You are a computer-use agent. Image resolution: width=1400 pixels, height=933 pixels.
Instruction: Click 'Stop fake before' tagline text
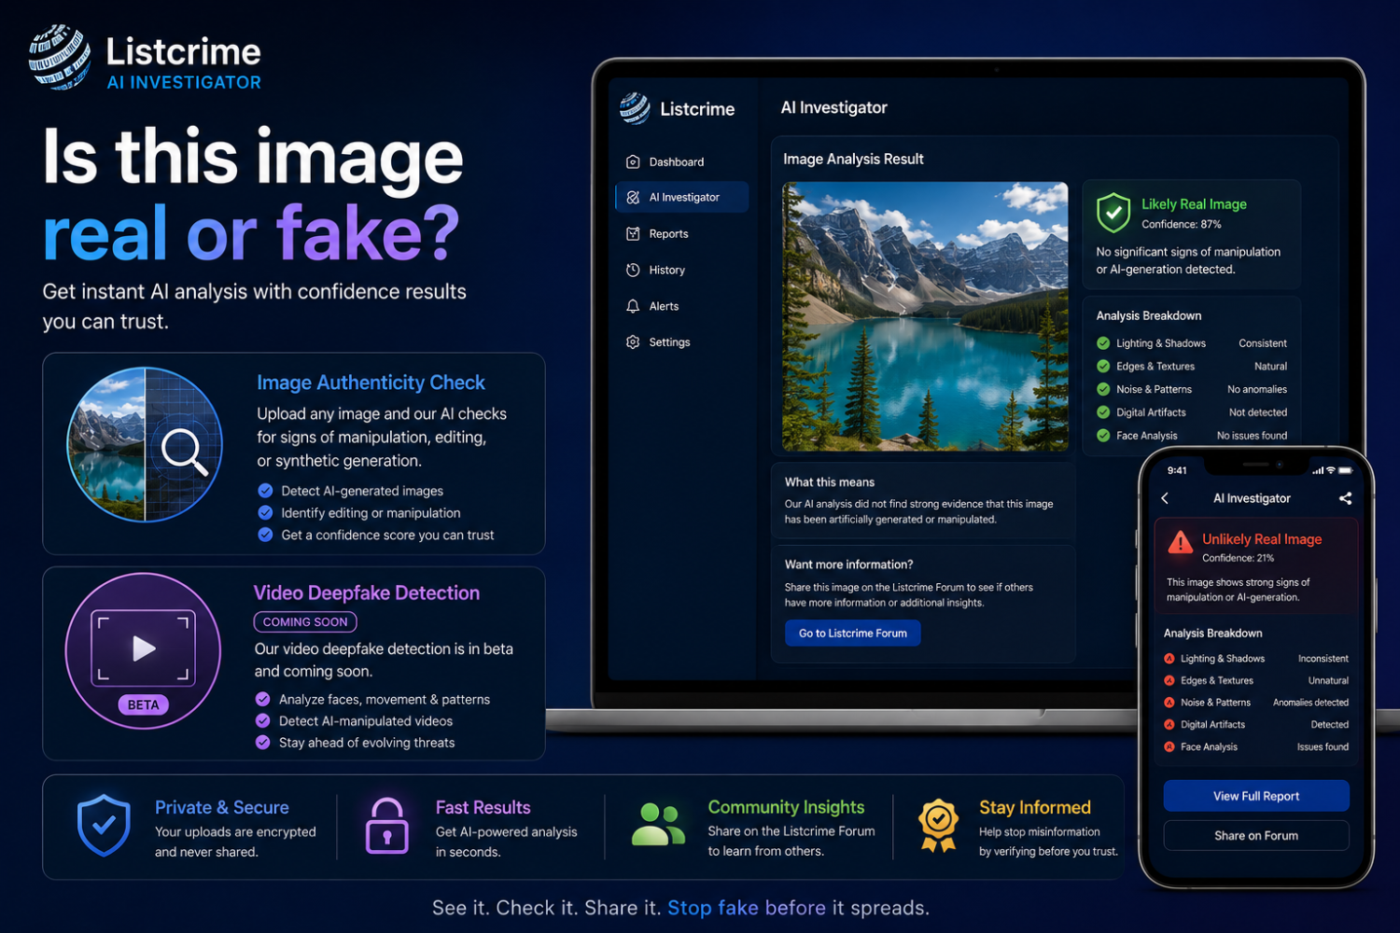coord(747,908)
